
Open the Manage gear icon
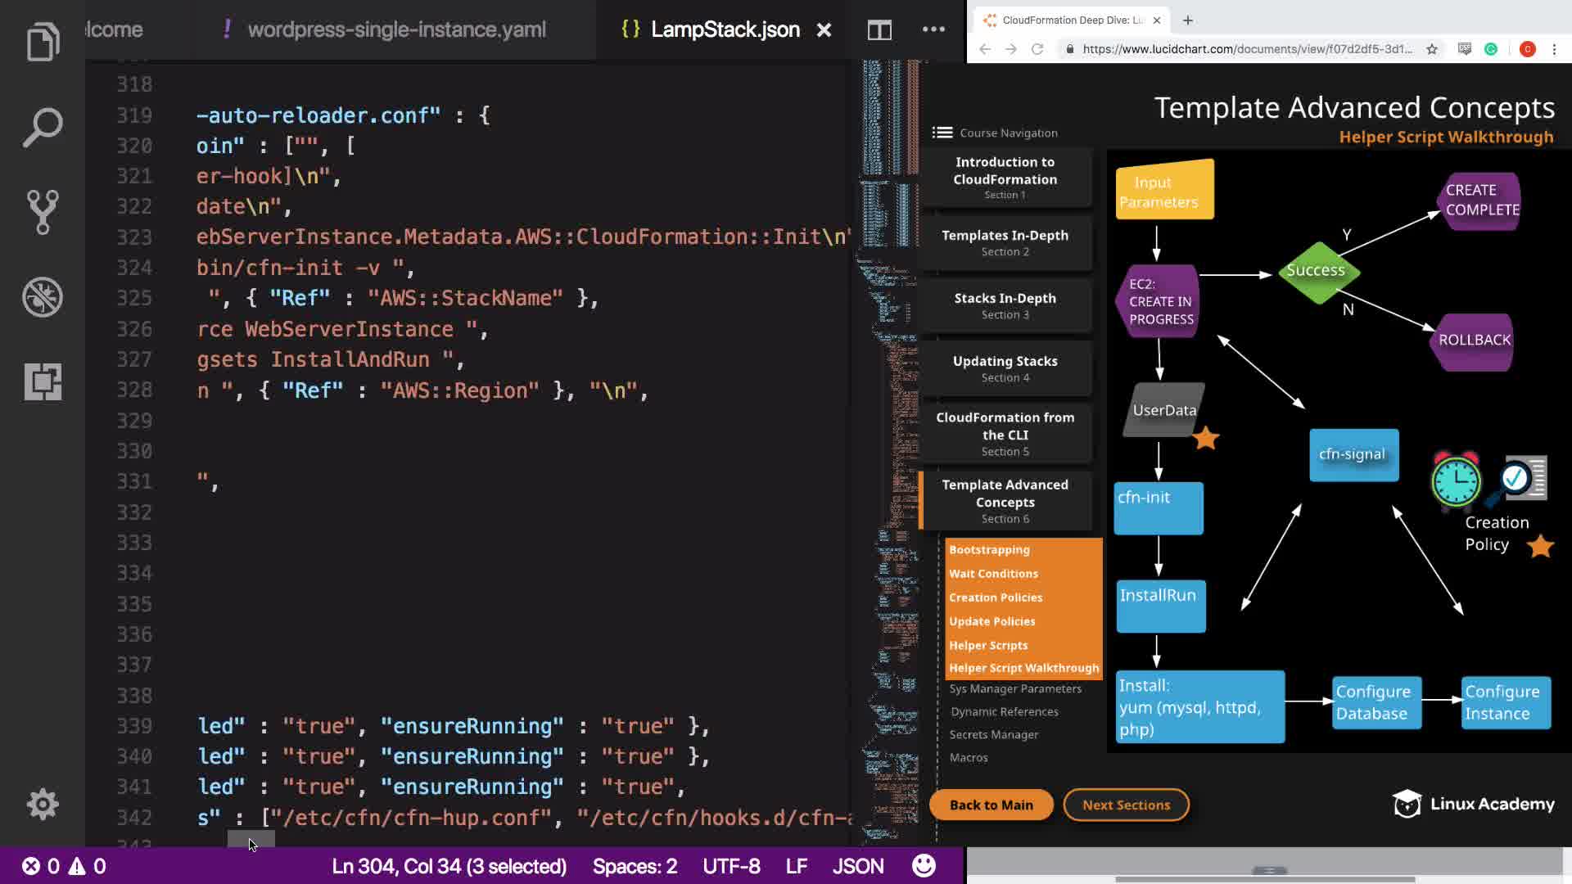(x=43, y=804)
